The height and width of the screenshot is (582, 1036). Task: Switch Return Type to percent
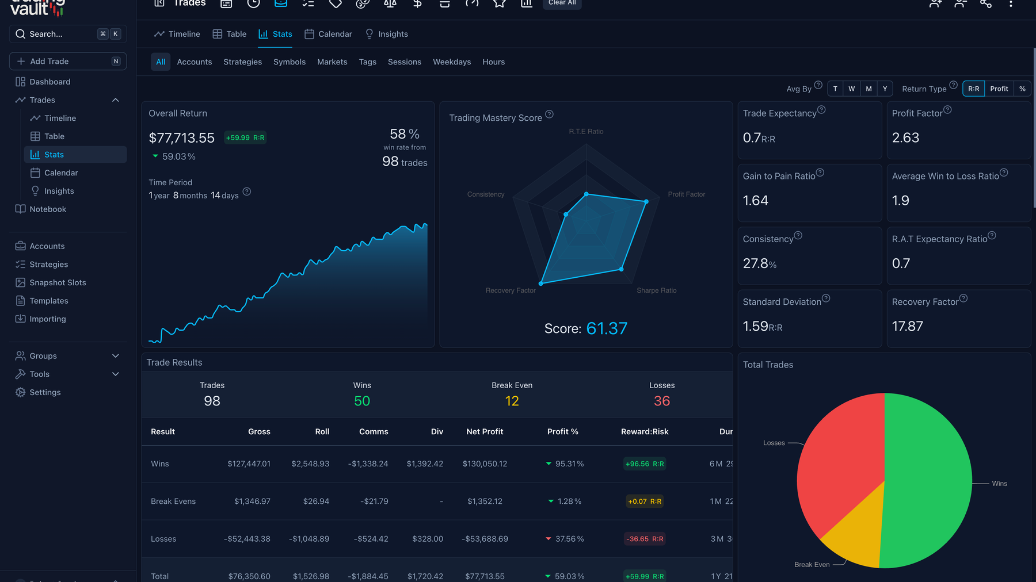click(1022, 89)
